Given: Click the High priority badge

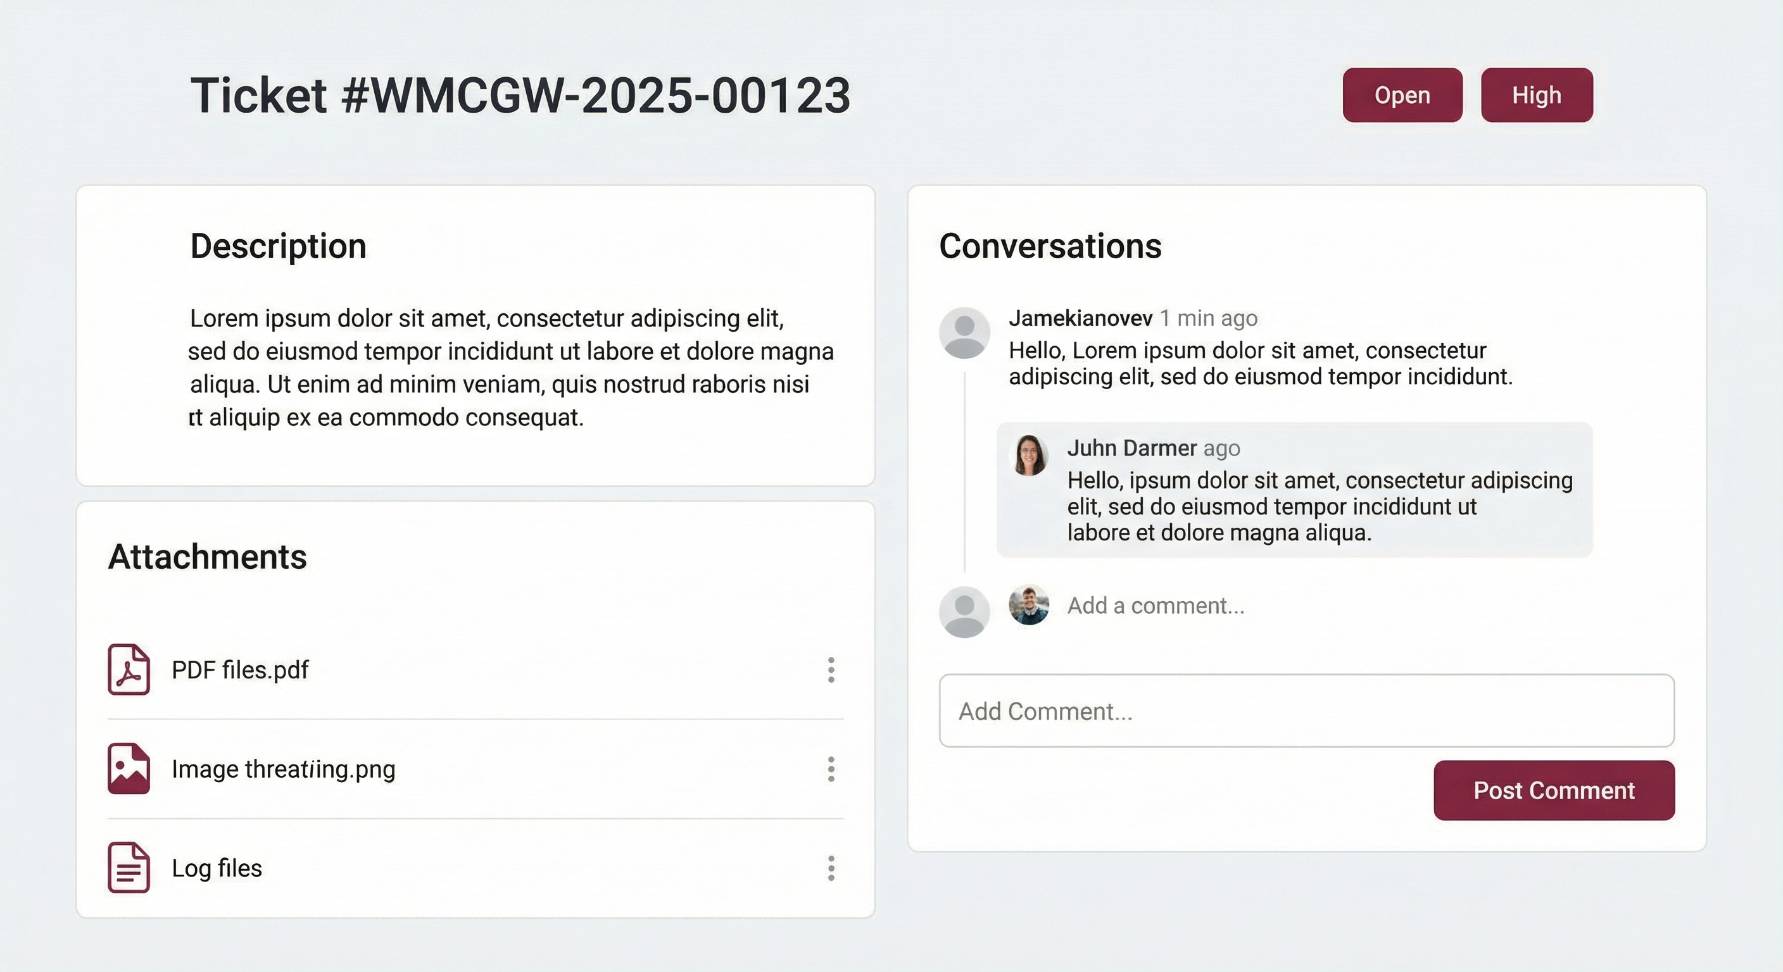Looking at the screenshot, I should pyautogui.click(x=1537, y=95).
